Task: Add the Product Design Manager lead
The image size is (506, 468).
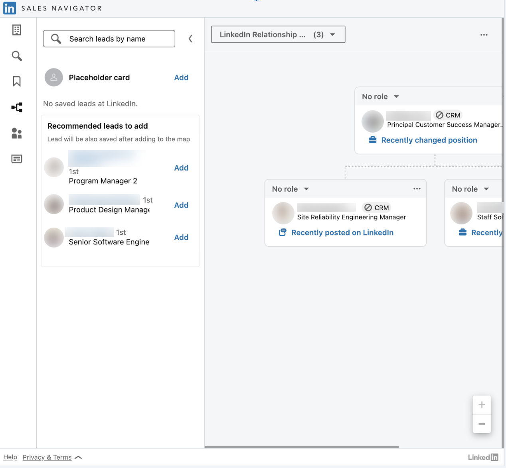Action: 181,205
